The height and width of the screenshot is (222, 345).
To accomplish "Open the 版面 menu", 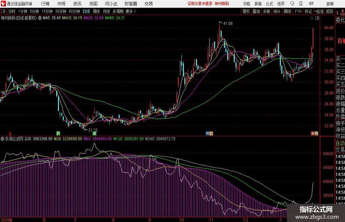I will point(258,4).
